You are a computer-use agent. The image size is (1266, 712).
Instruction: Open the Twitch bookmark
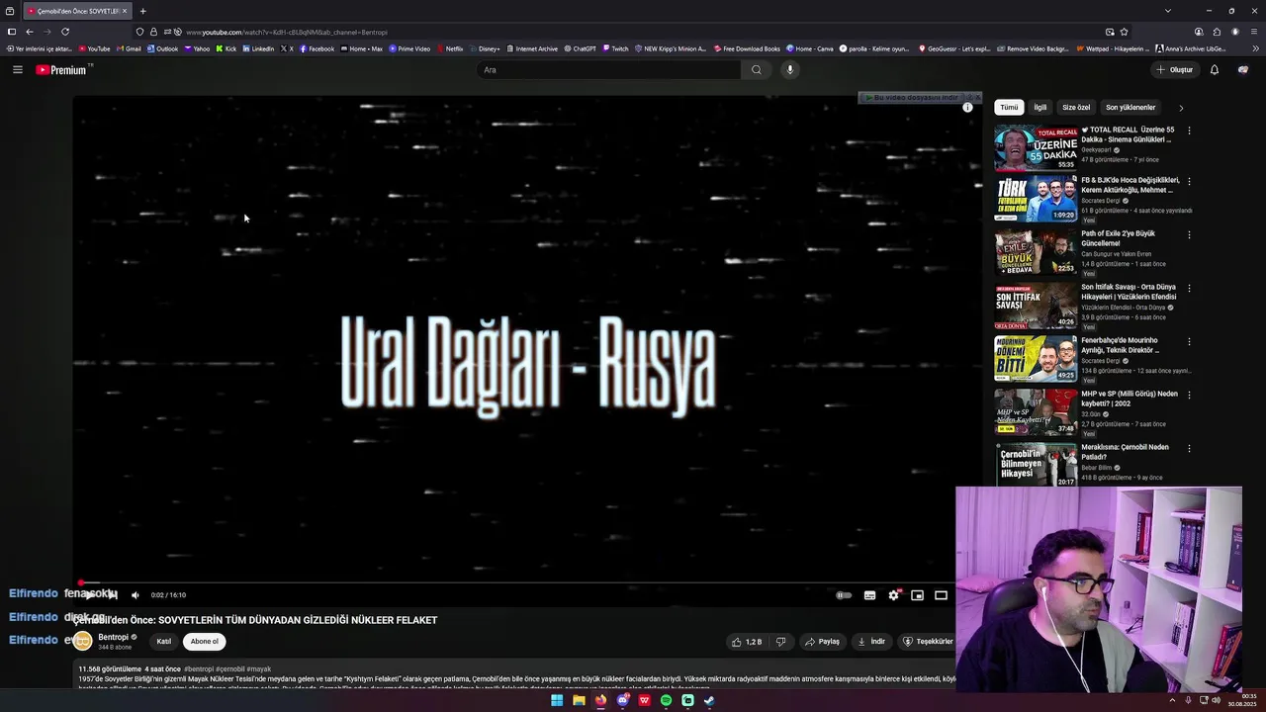pos(615,48)
